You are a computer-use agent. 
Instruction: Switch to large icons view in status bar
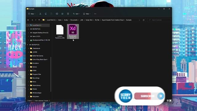[x=170, y=101]
